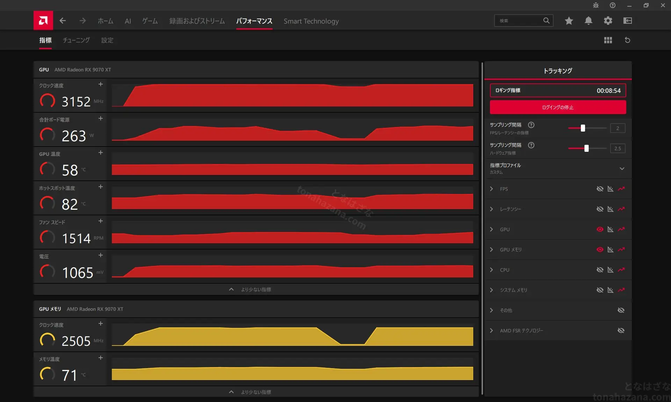The width and height of the screenshot is (671, 402).
Task: Expand the GPU メモリ tracking row chevron
Action: [492, 250]
